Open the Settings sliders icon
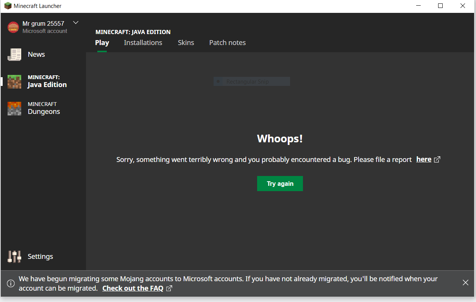 14,257
